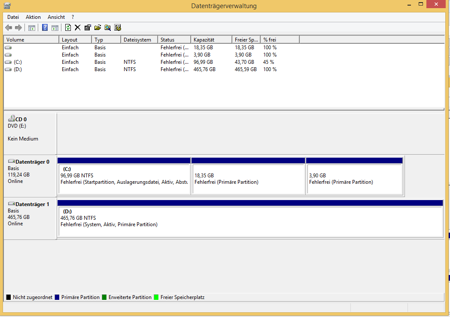450x317 pixels.
Task: Open the Ansicht menu
Action: point(56,17)
